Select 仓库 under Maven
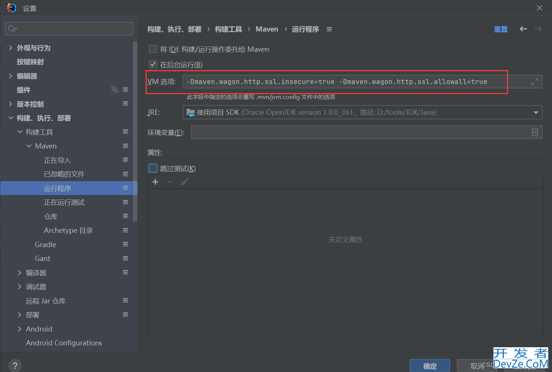Screen dimensions: 552x372 51,216
